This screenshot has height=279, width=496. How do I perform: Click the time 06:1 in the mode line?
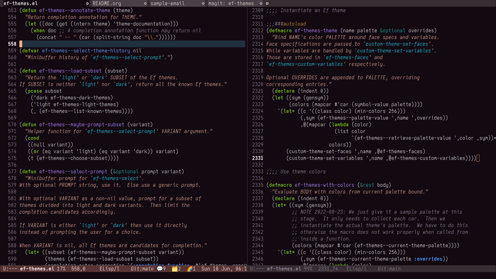click(241, 269)
